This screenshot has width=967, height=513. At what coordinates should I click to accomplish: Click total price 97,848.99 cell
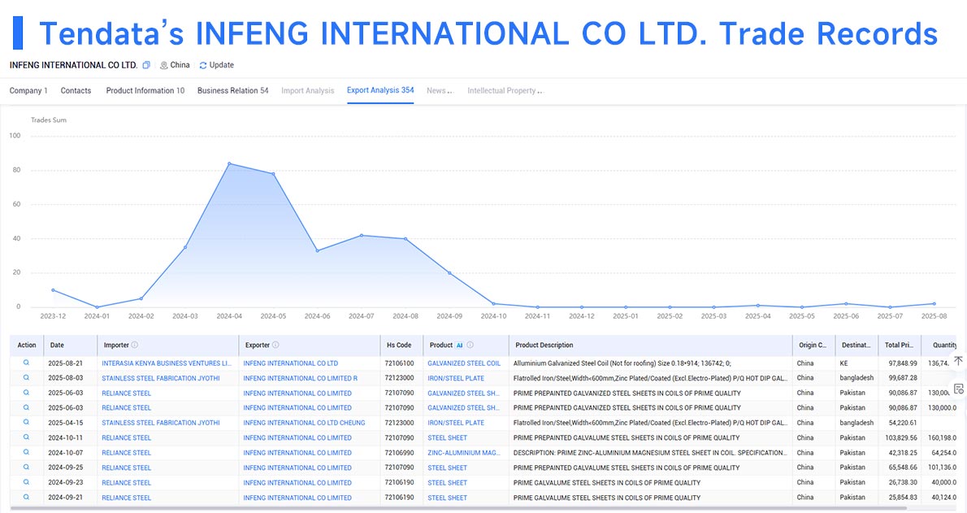(x=903, y=363)
